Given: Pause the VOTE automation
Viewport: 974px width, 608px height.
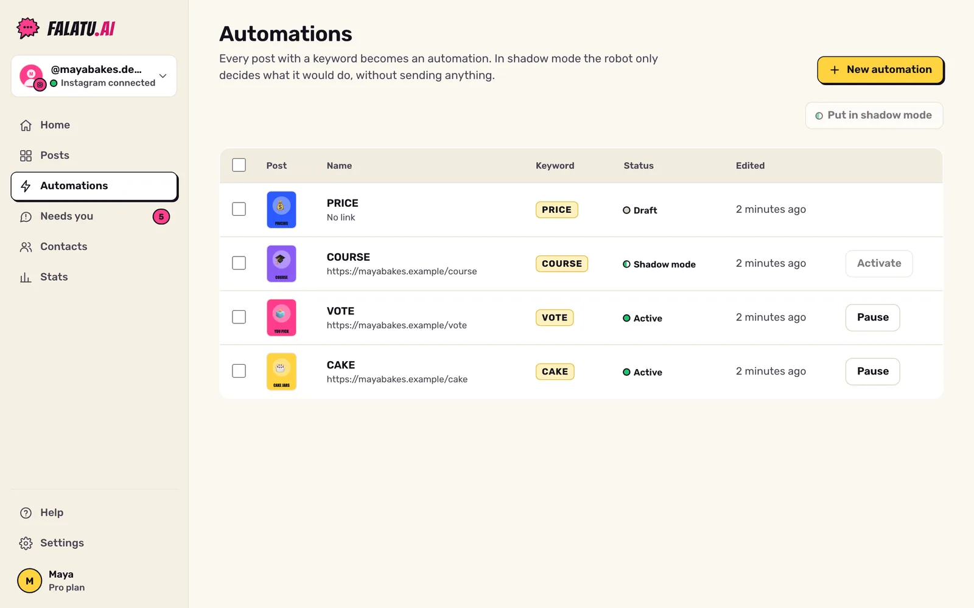Looking at the screenshot, I should 872,317.
